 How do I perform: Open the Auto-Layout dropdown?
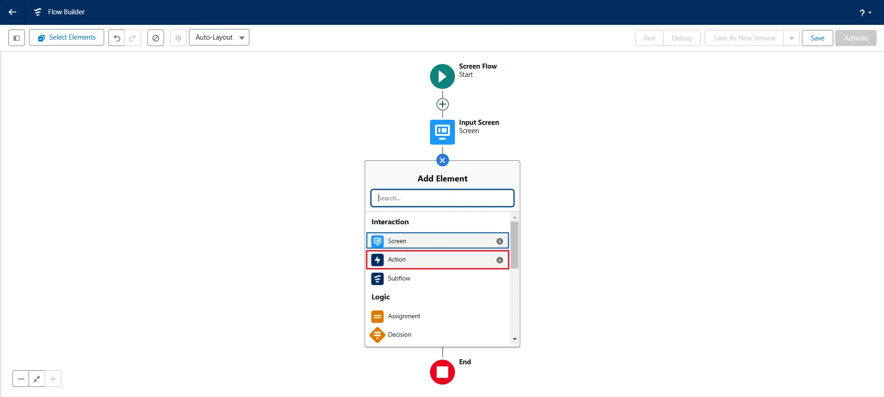(219, 38)
